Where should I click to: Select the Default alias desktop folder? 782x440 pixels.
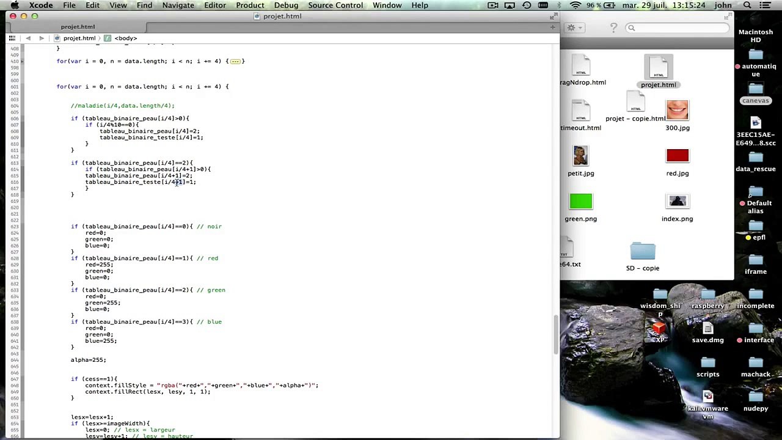pos(756,200)
